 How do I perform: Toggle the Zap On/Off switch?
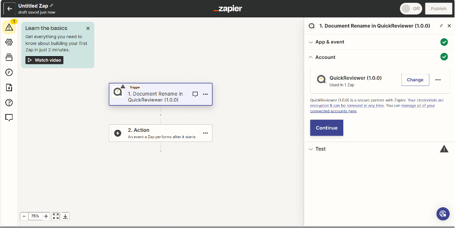tap(411, 9)
